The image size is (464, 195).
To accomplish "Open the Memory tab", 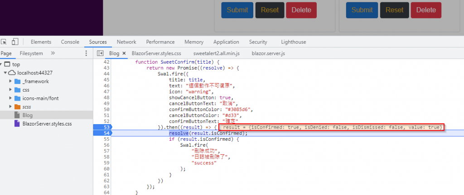I will (x=194, y=42).
